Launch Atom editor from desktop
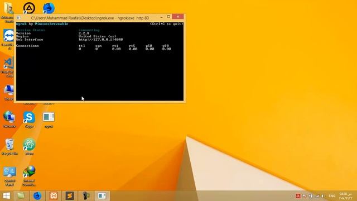The height and width of the screenshot is (201, 357). click(29, 147)
